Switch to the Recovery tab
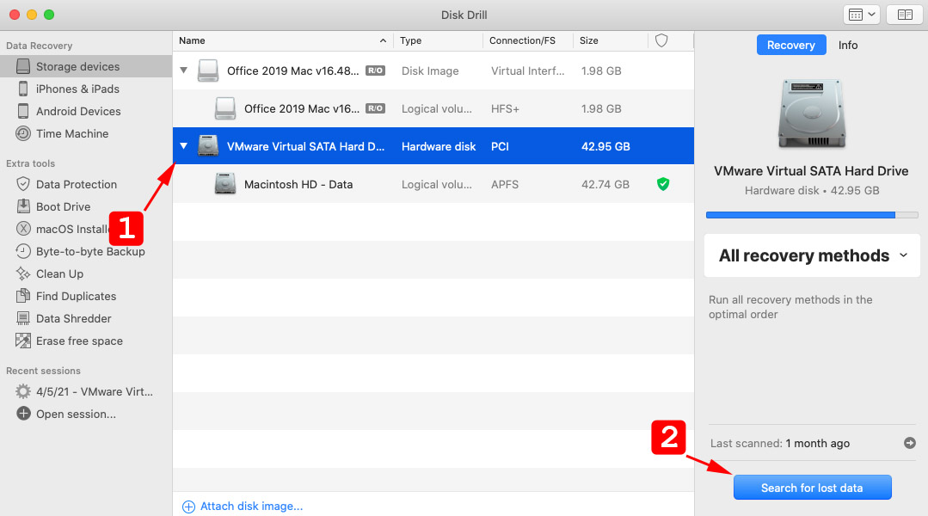The height and width of the screenshot is (516, 928). coord(791,45)
